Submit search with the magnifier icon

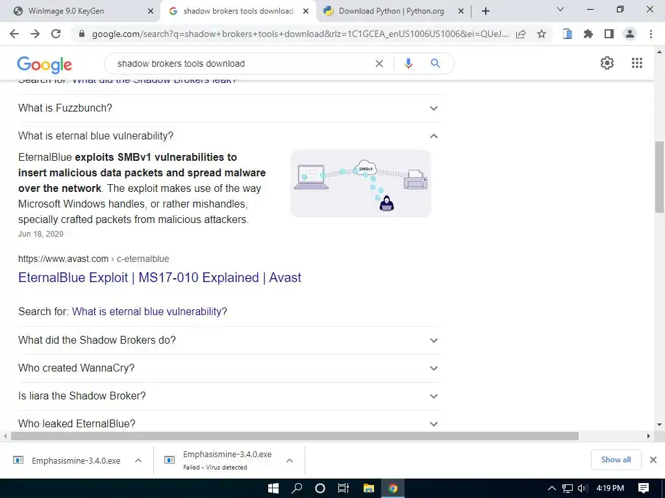[435, 64]
